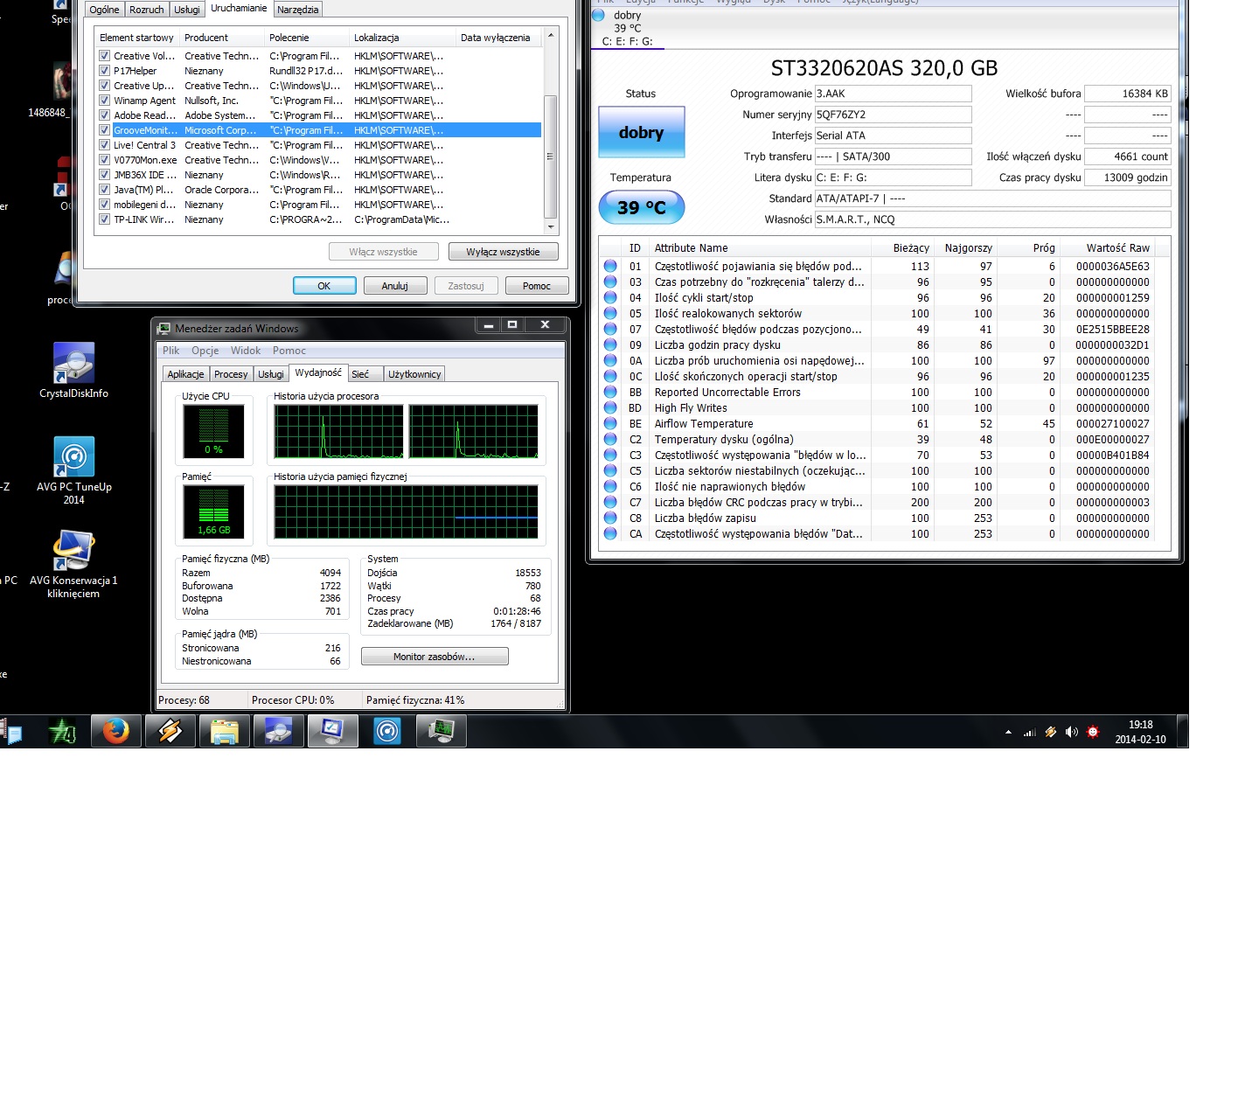This screenshot has height=1099, width=1259.
Task: Show hidden tray icons arrow
Action: [x=1008, y=732]
